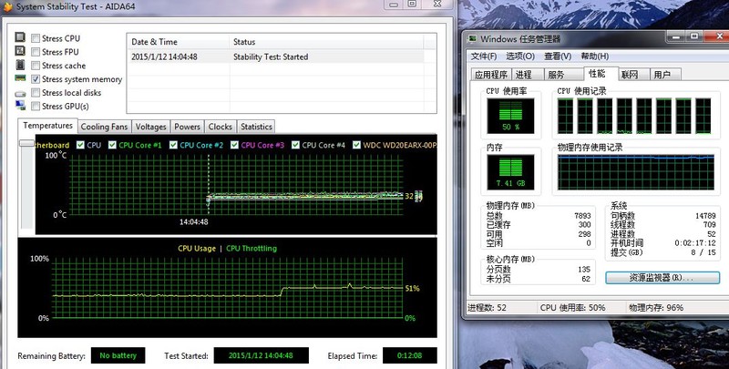Click the CPU chip icon beside Stress CPU
The image size is (729, 369).
[x=20, y=37]
